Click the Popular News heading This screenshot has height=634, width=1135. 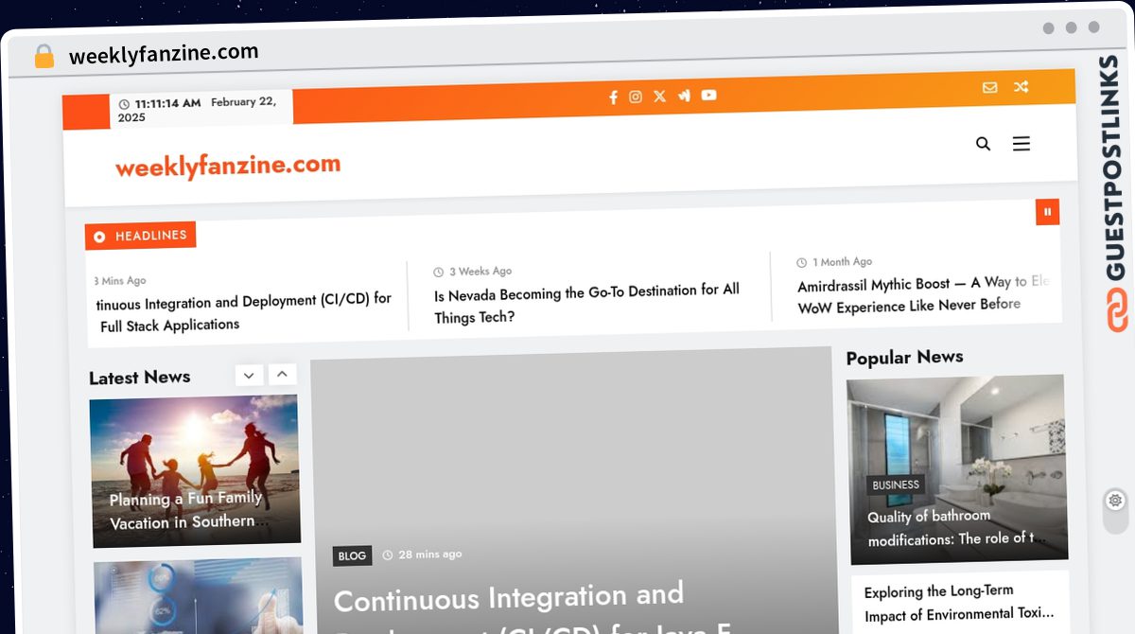tap(904, 358)
